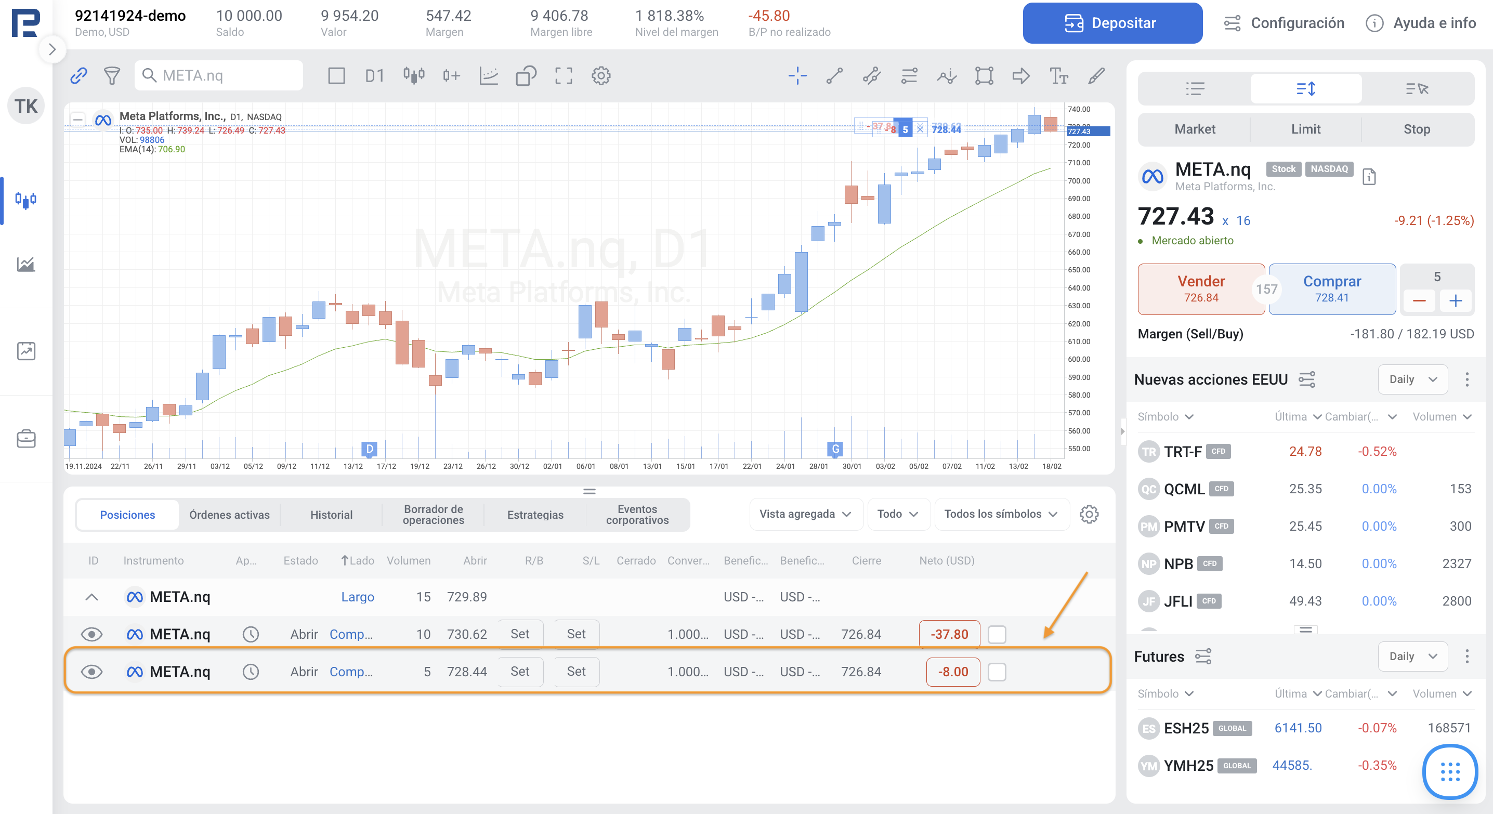1493x814 pixels.
Task: Open positions table settings gear
Action: pos(1089,515)
